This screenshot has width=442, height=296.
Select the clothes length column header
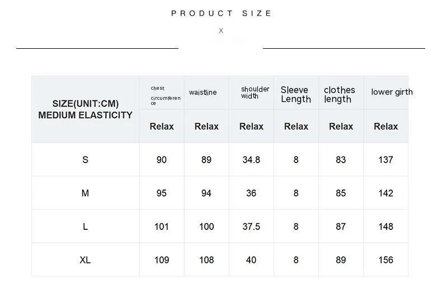click(x=339, y=95)
